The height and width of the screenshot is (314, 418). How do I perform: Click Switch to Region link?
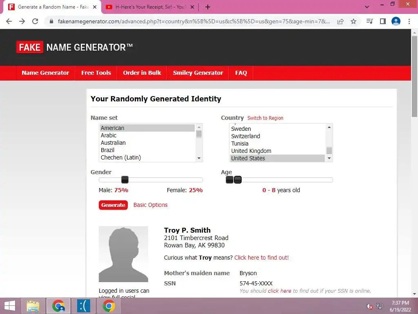pos(265,118)
